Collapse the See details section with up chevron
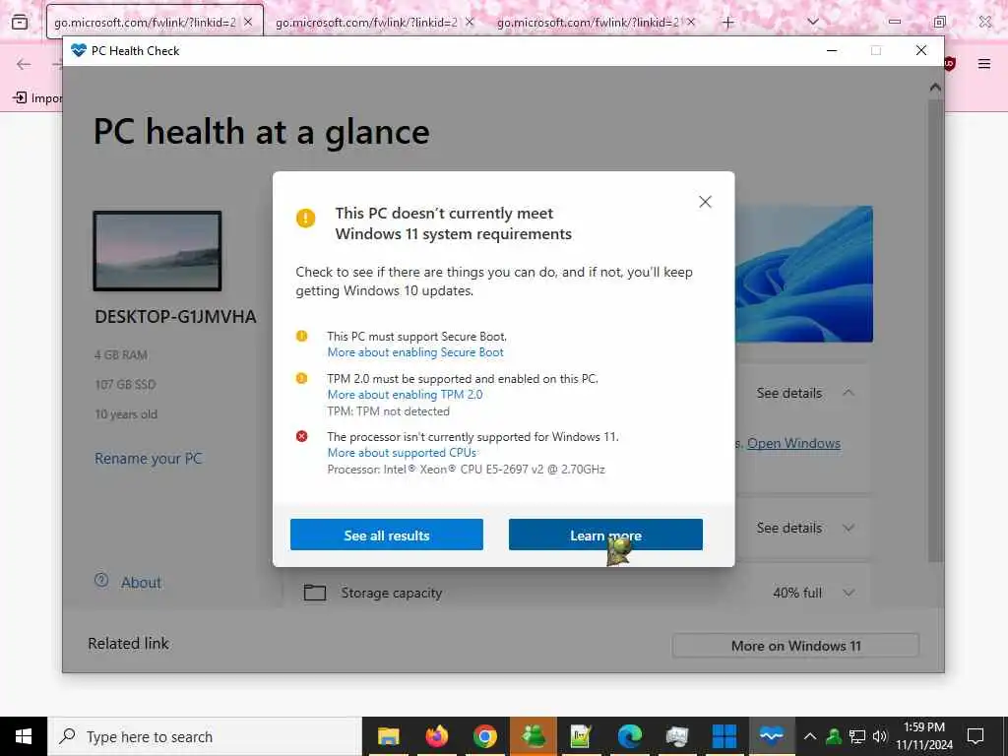 point(849,393)
